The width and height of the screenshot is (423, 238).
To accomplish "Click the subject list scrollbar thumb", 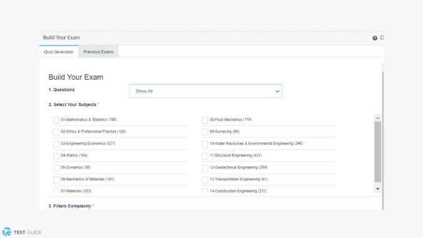I will tap(378, 152).
